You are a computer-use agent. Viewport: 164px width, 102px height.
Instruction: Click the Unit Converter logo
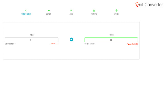(x=149, y=5)
